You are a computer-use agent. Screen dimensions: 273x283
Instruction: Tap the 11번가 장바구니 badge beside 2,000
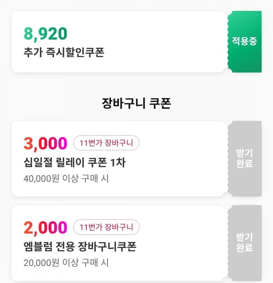pyautogui.click(x=106, y=227)
